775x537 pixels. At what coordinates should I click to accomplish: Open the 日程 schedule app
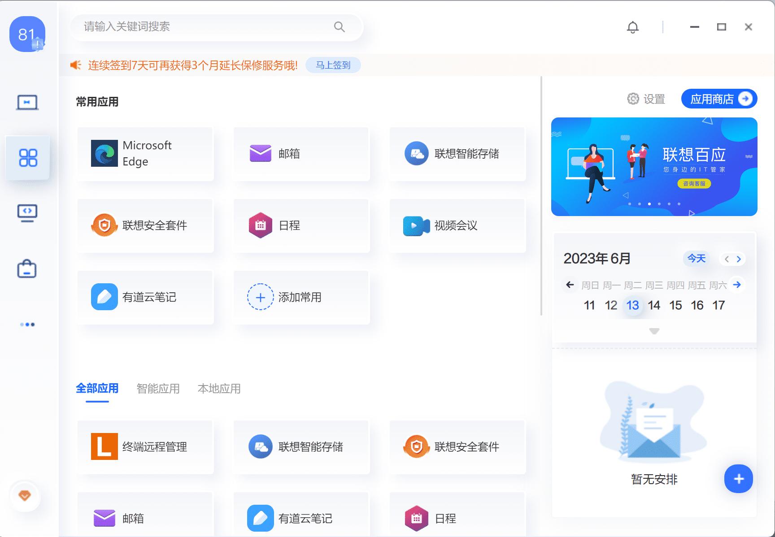click(x=300, y=225)
